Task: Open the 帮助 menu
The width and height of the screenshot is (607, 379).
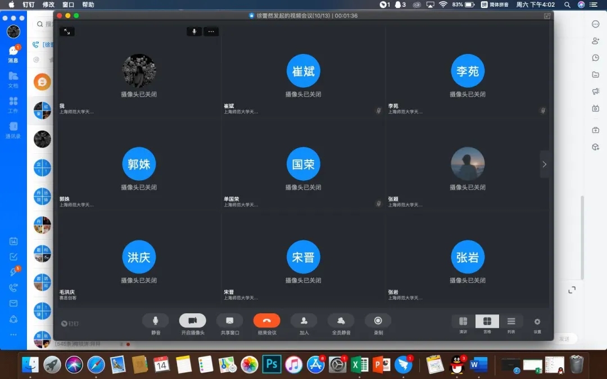Action: (88, 4)
